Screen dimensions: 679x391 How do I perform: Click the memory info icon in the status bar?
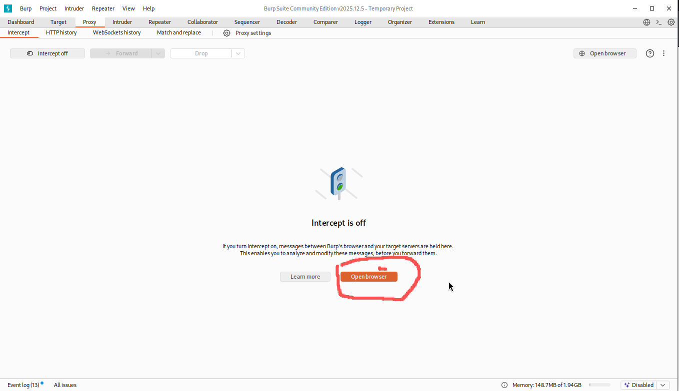point(504,385)
